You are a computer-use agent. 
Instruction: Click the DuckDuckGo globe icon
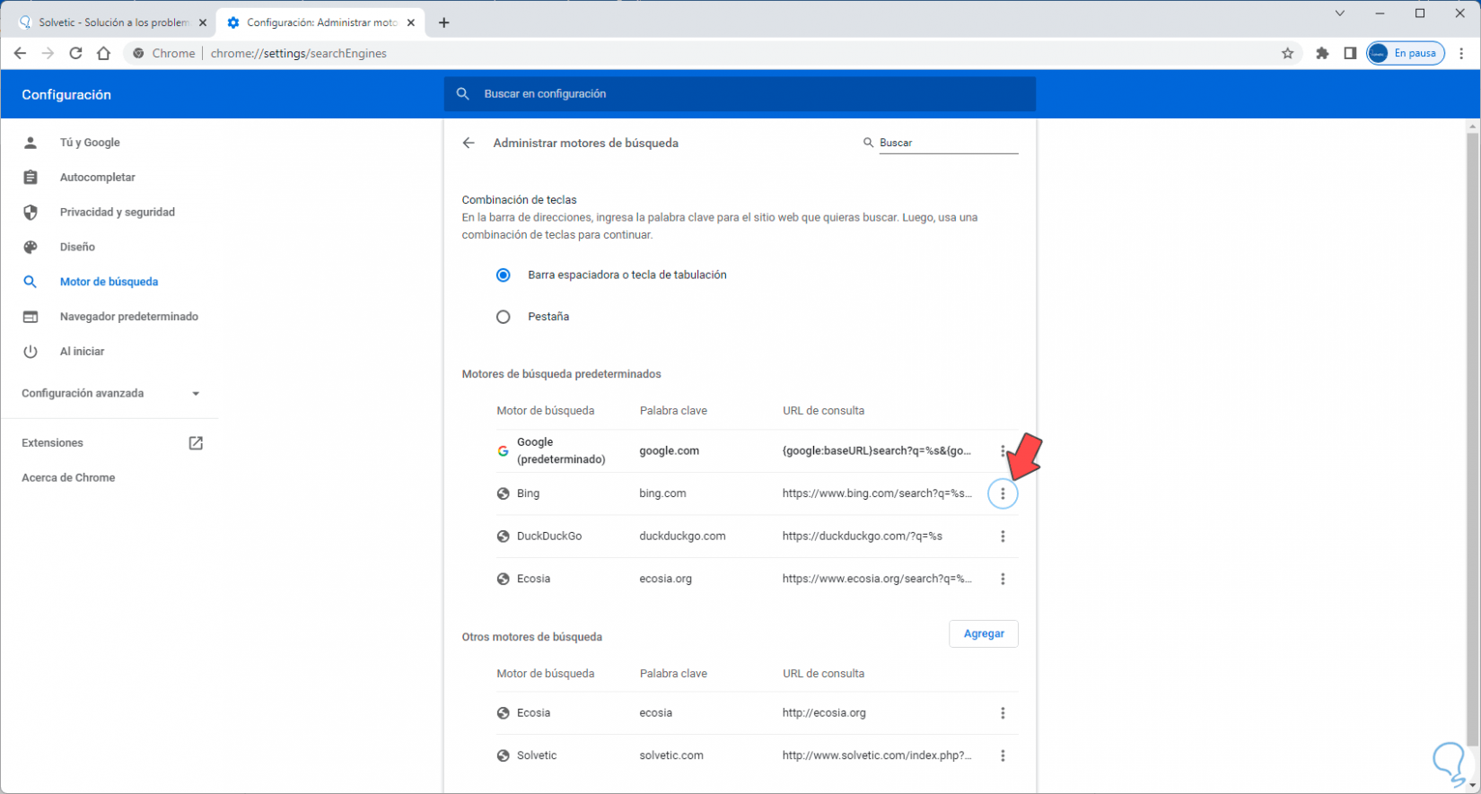[x=504, y=537]
